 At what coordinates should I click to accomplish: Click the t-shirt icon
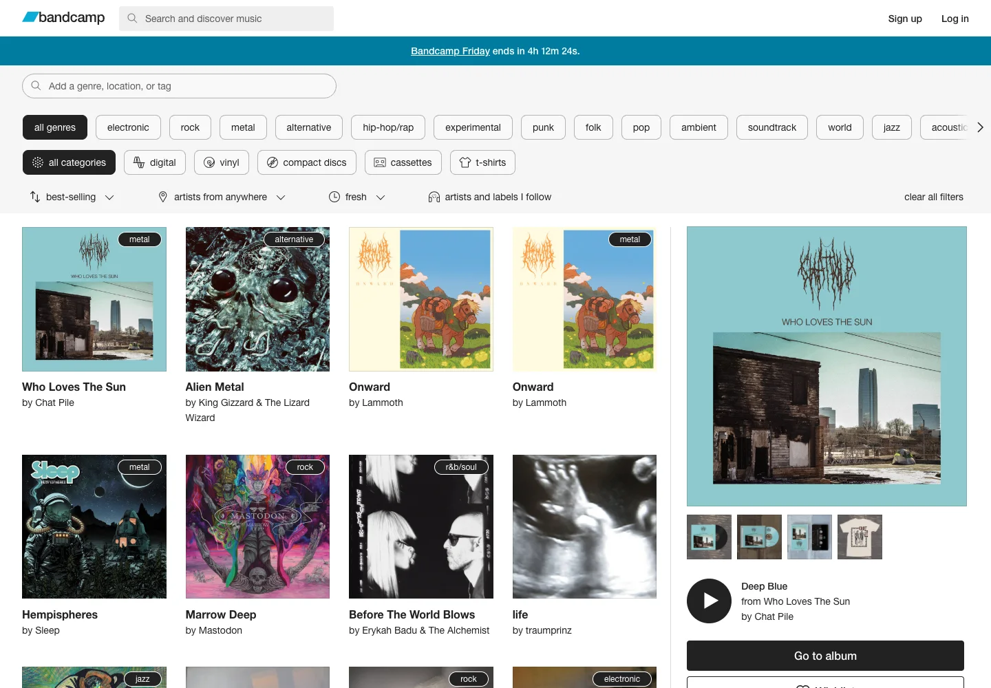(x=465, y=162)
